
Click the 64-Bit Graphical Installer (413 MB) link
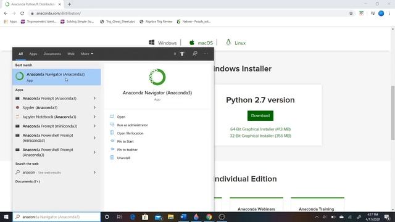point(260,129)
